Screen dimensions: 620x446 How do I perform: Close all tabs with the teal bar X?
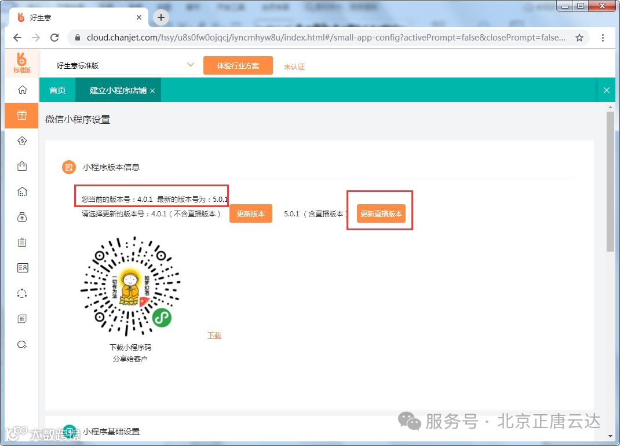(607, 90)
